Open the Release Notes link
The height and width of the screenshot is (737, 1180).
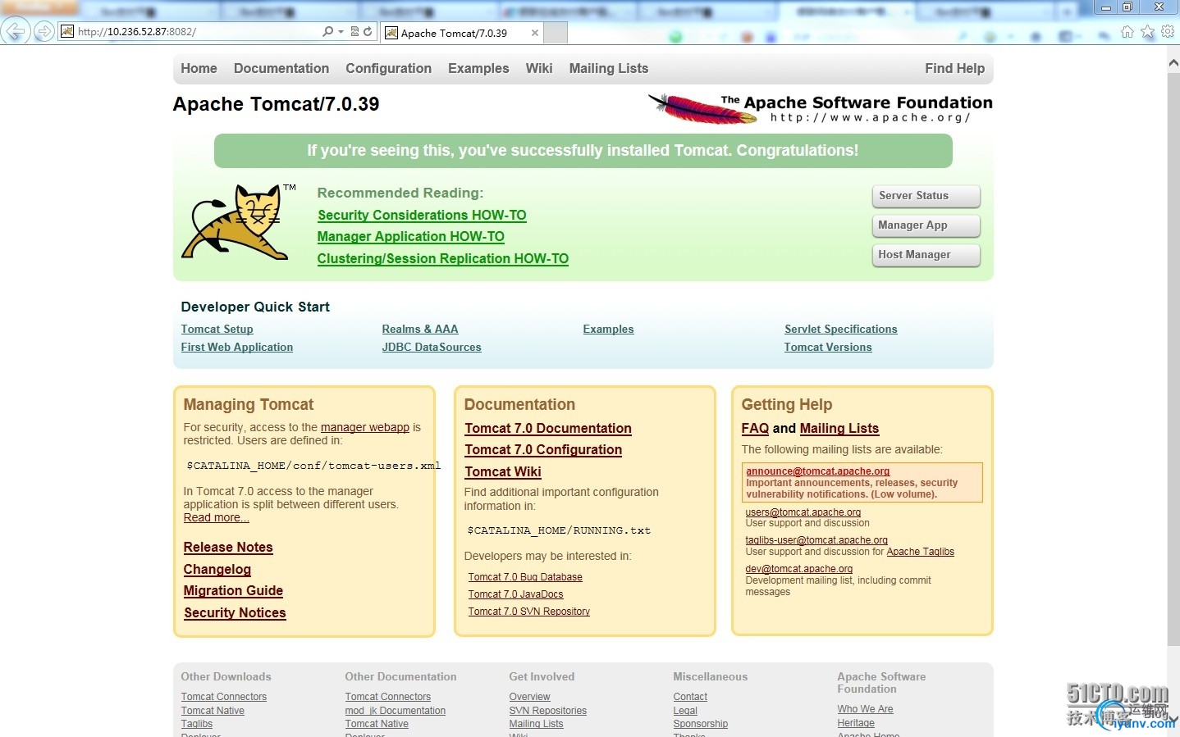coord(228,547)
